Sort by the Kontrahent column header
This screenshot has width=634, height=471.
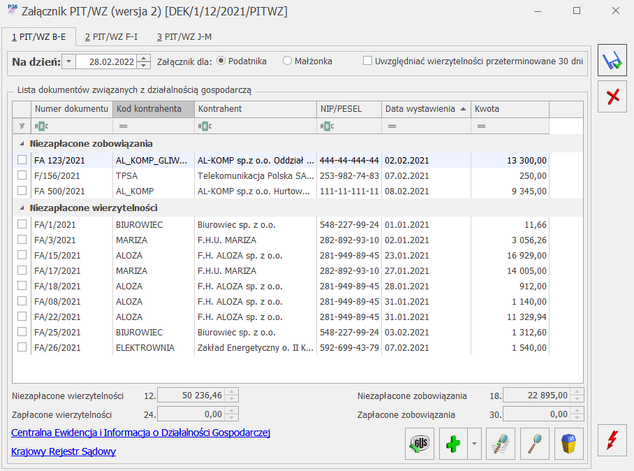(x=256, y=109)
